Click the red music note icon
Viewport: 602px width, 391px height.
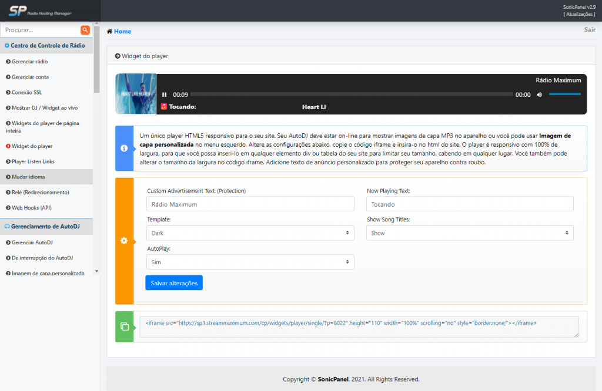click(164, 107)
